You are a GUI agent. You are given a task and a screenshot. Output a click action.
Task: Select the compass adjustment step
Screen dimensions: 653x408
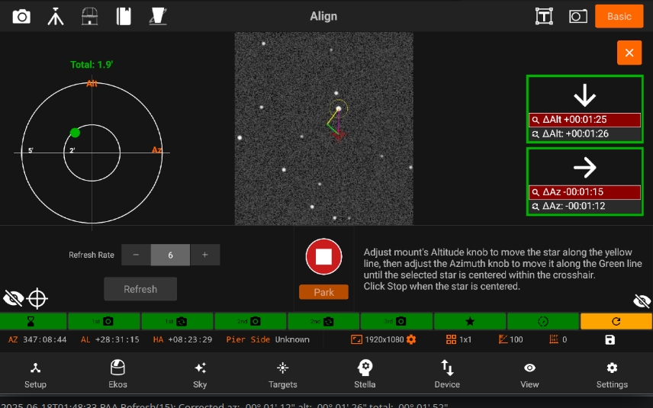543,321
